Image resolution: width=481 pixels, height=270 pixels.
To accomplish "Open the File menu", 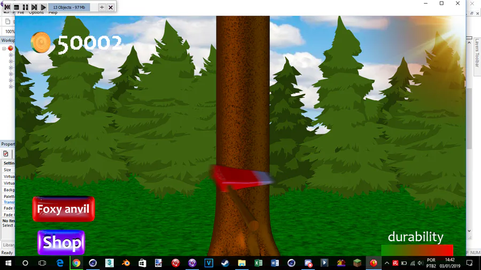I will 20,13.
